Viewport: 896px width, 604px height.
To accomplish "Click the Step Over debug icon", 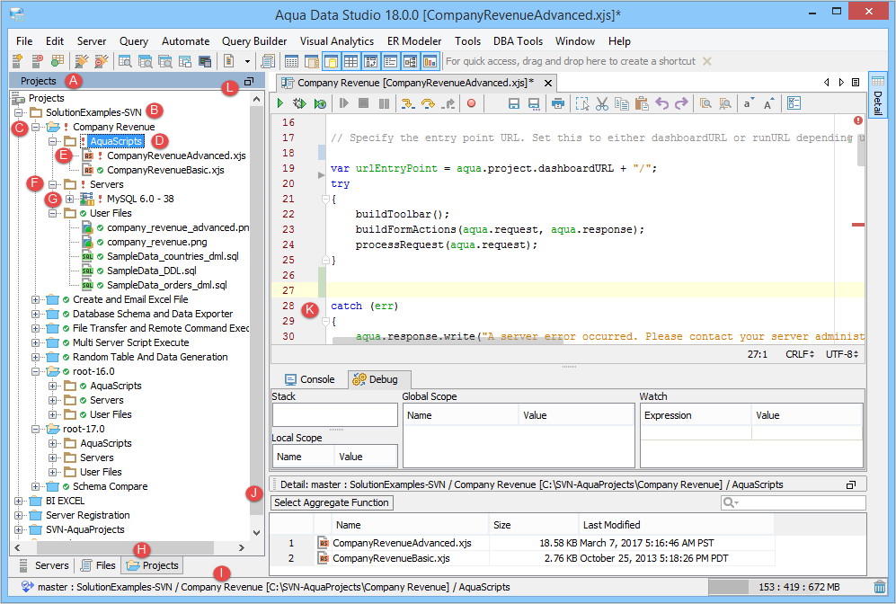I will pos(427,104).
